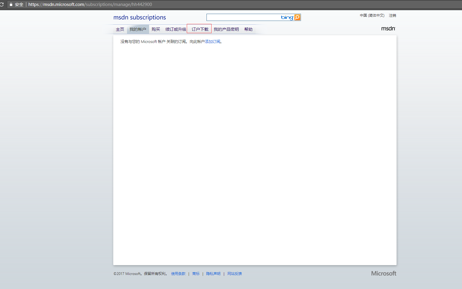Change region via 中国 (简体中文) link
The image size is (462, 289).
point(372,16)
